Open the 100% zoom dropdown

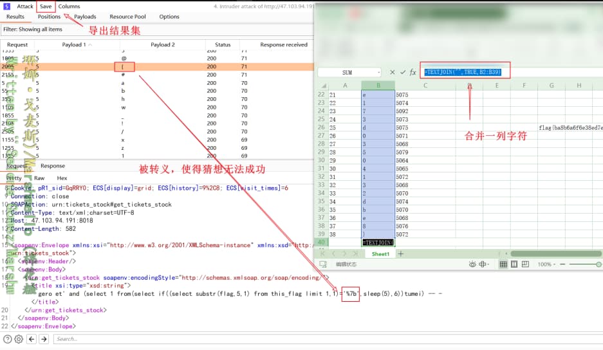pos(546,264)
